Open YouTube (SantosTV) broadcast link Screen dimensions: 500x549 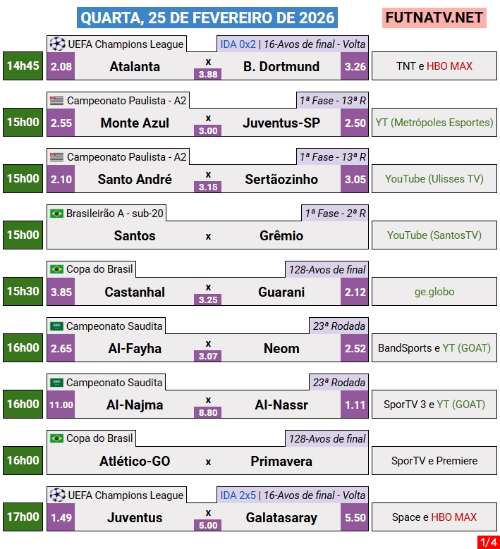434,235
